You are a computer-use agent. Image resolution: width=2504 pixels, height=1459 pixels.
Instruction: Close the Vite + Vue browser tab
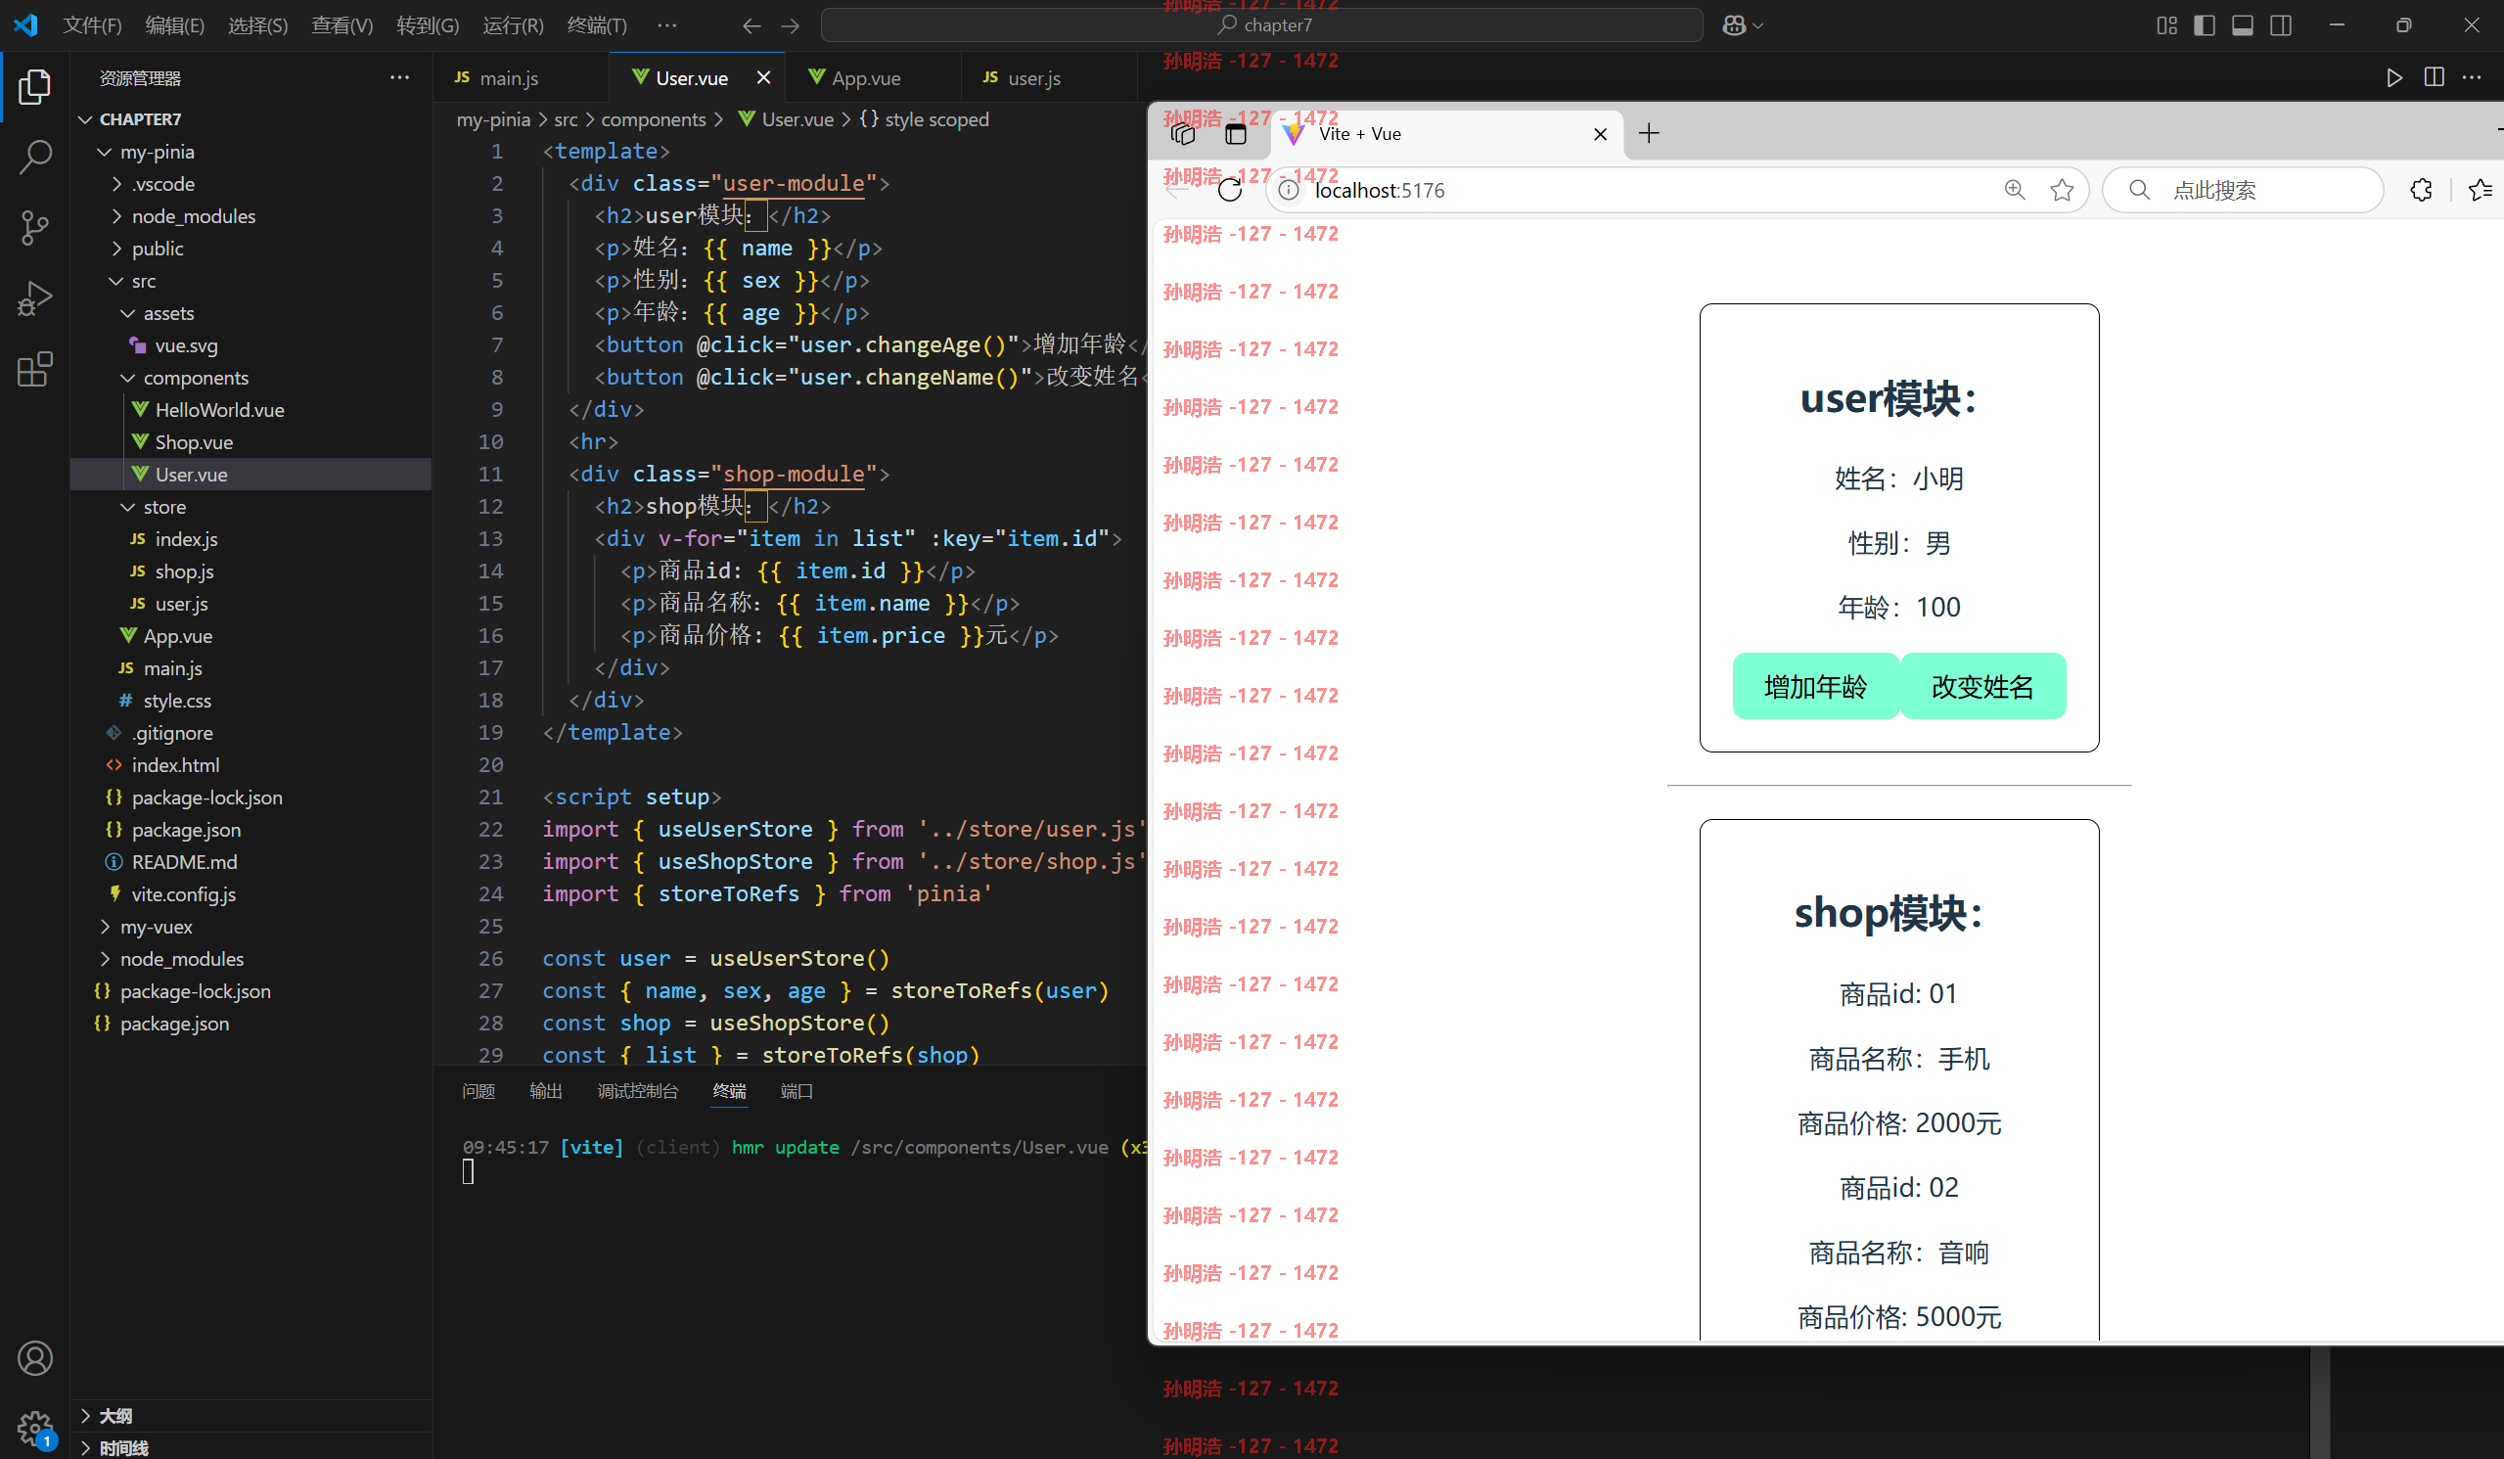click(1600, 134)
